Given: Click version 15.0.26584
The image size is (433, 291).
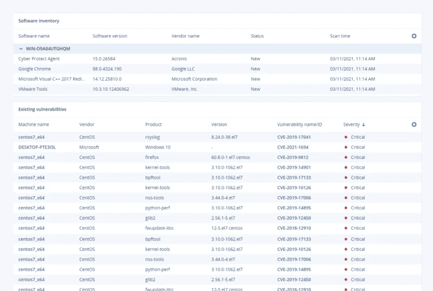Looking at the screenshot, I should click(104, 59).
